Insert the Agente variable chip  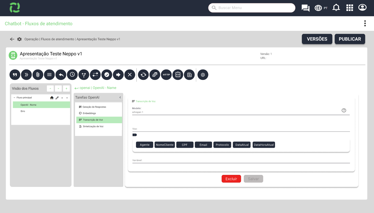[x=145, y=145]
